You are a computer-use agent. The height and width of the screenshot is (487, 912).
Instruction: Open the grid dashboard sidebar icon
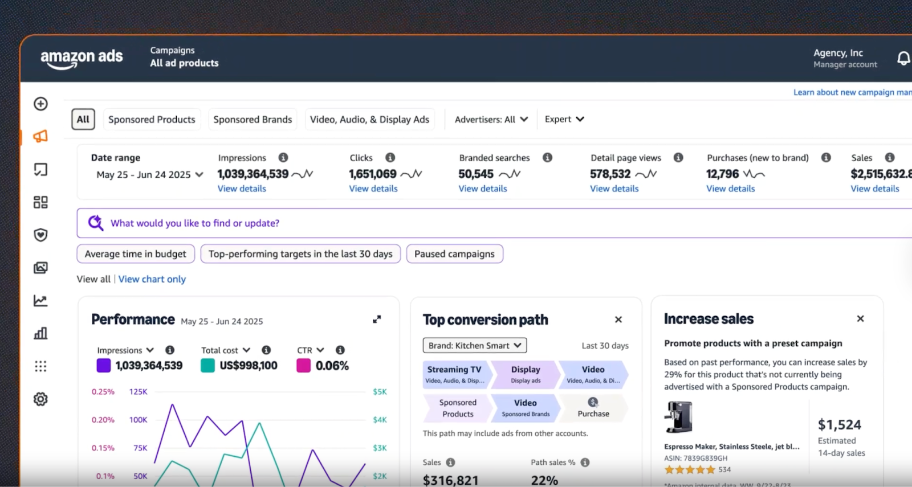click(x=40, y=202)
